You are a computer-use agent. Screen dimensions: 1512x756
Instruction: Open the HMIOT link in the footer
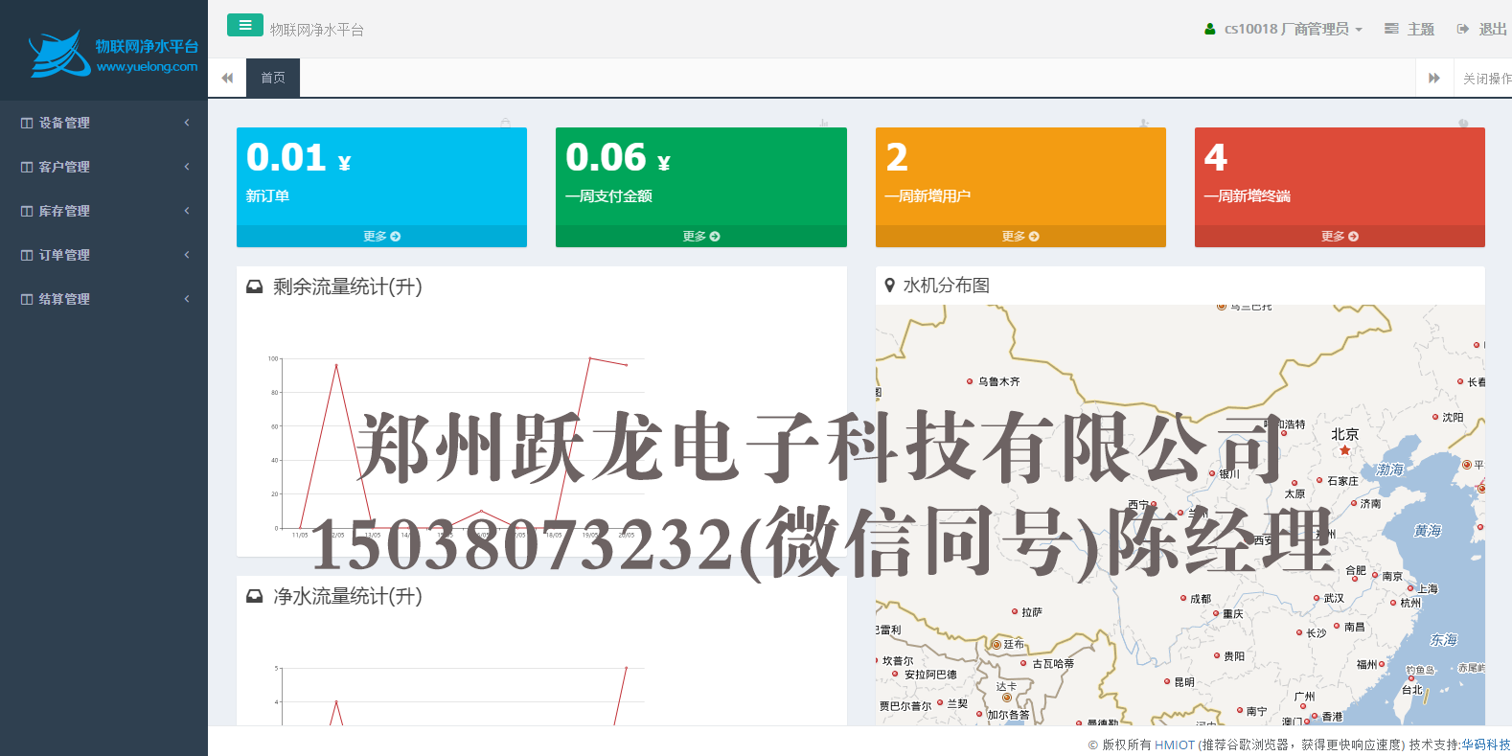click(x=1175, y=745)
